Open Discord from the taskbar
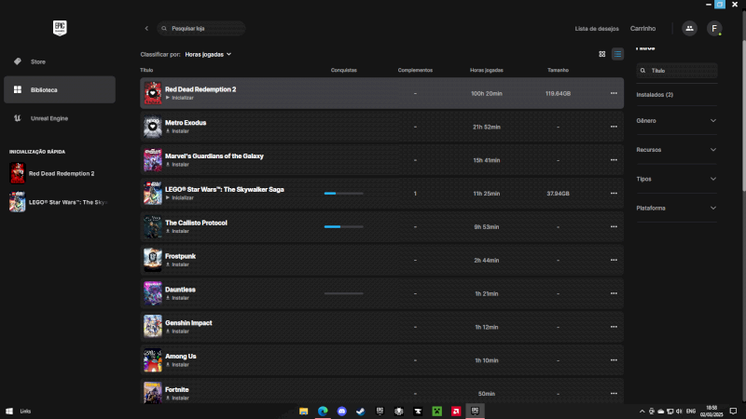The image size is (746, 419). (x=341, y=411)
